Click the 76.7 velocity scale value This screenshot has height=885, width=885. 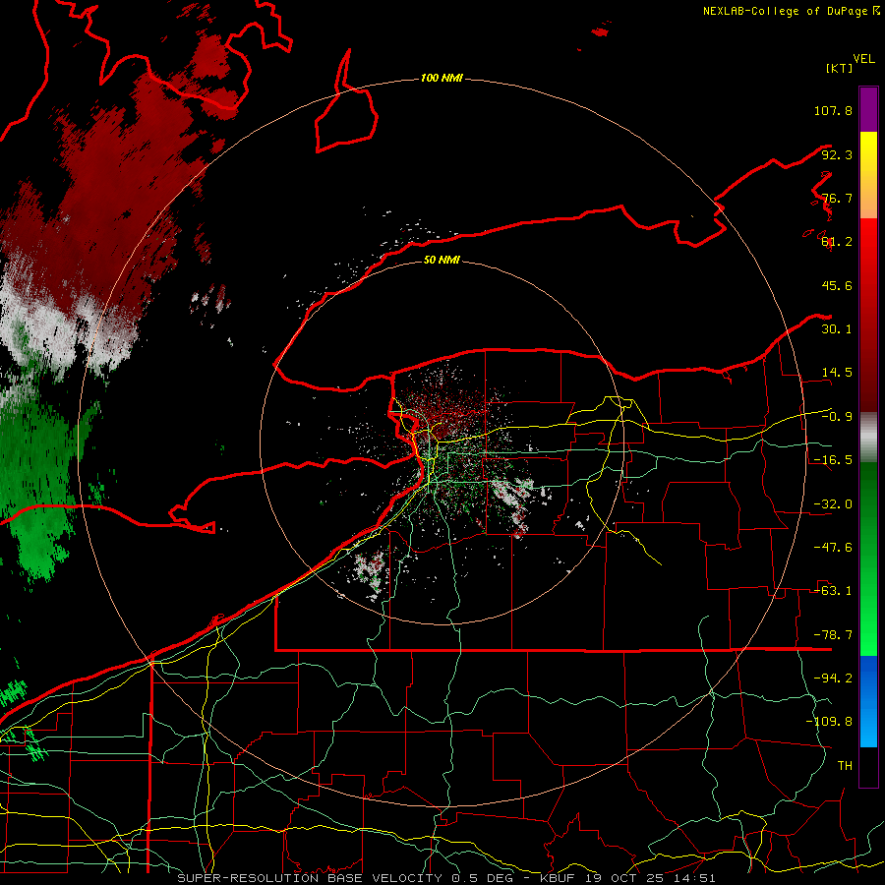pyautogui.click(x=837, y=198)
